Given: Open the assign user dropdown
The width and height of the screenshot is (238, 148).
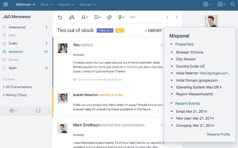Looking at the screenshot, I should [85, 17].
